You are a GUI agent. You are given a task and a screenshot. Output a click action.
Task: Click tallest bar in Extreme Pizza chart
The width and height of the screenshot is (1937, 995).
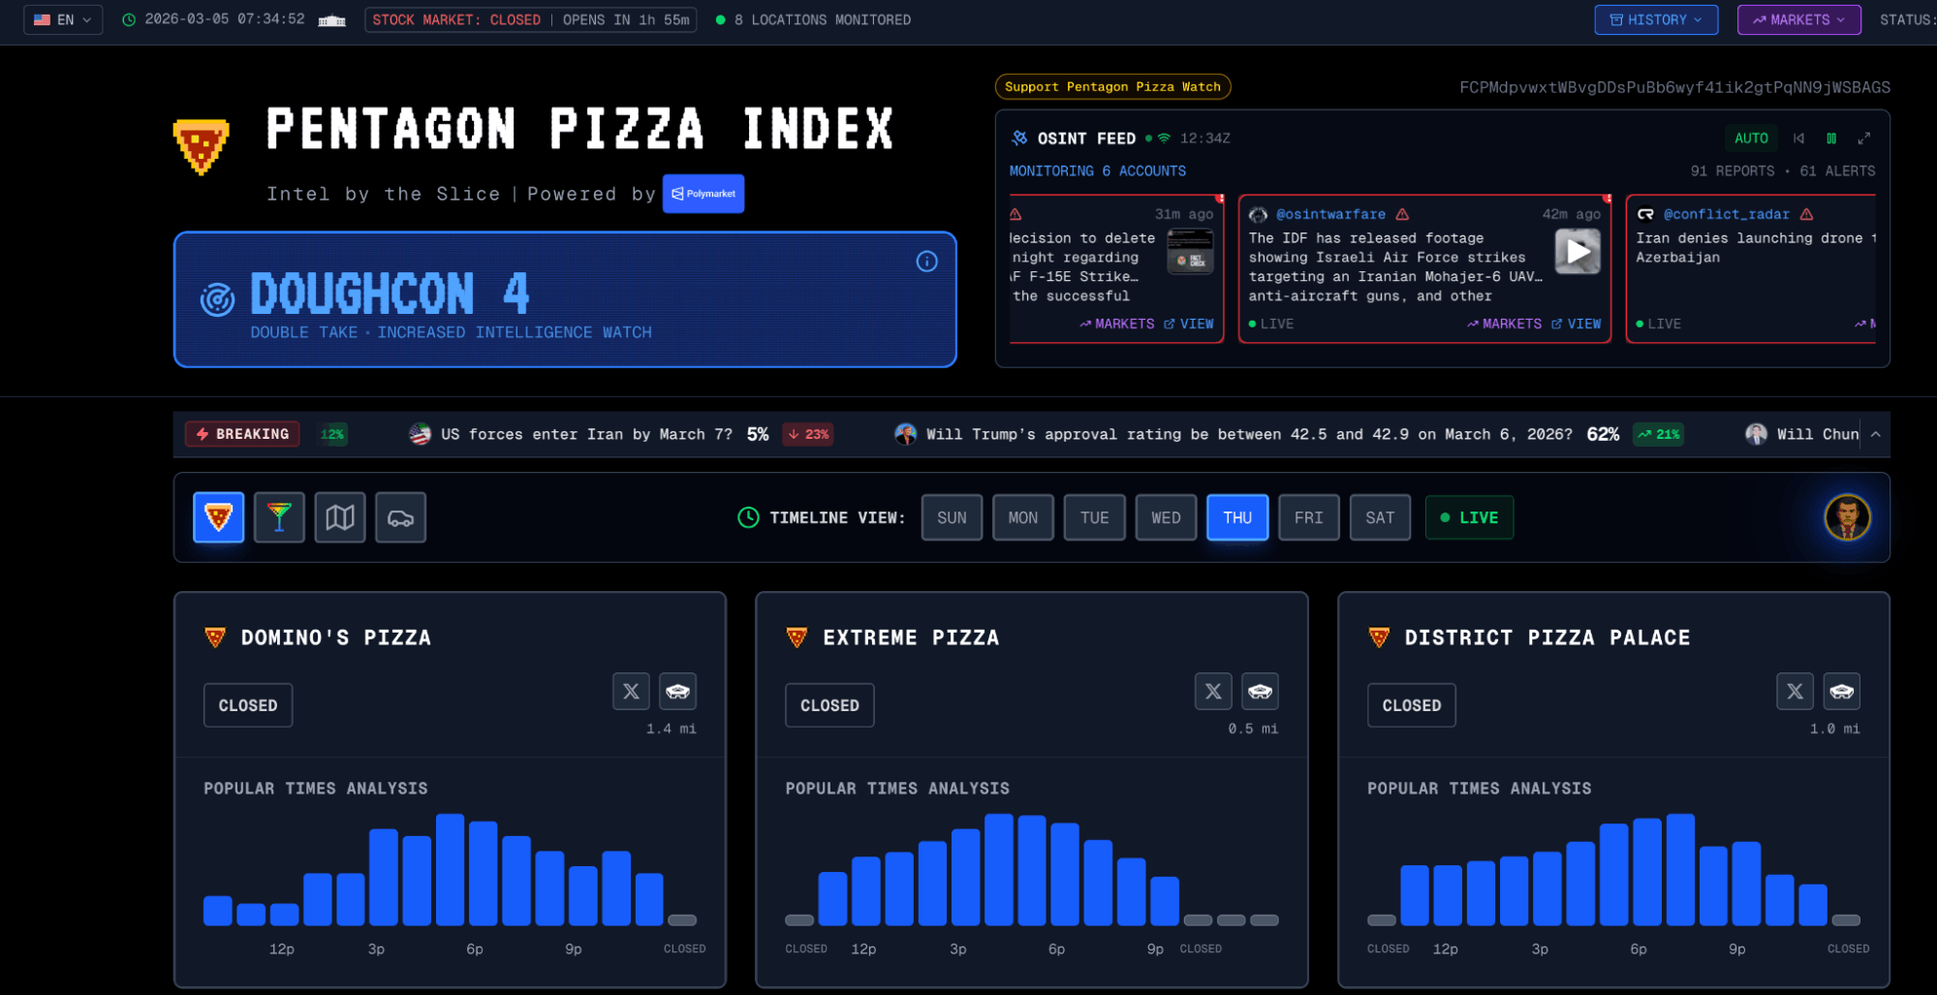(999, 870)
